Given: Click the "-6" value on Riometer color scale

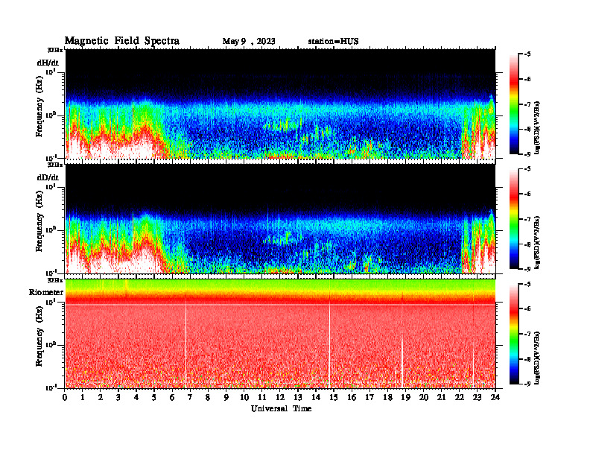Looking at the screenshot, I should (527, 309).
